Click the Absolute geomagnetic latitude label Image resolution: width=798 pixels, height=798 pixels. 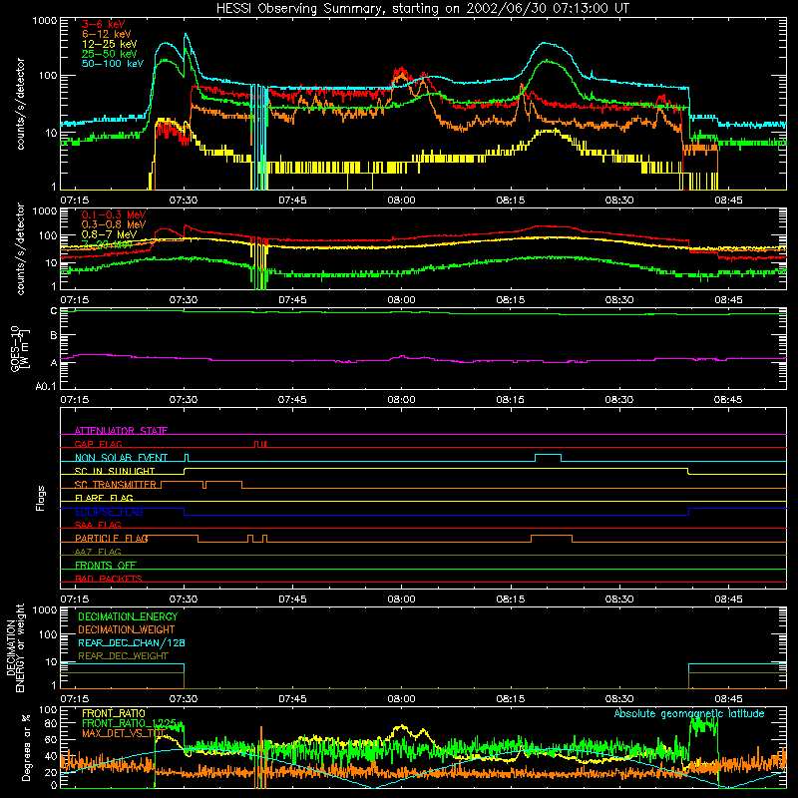(x=689, y=713)
